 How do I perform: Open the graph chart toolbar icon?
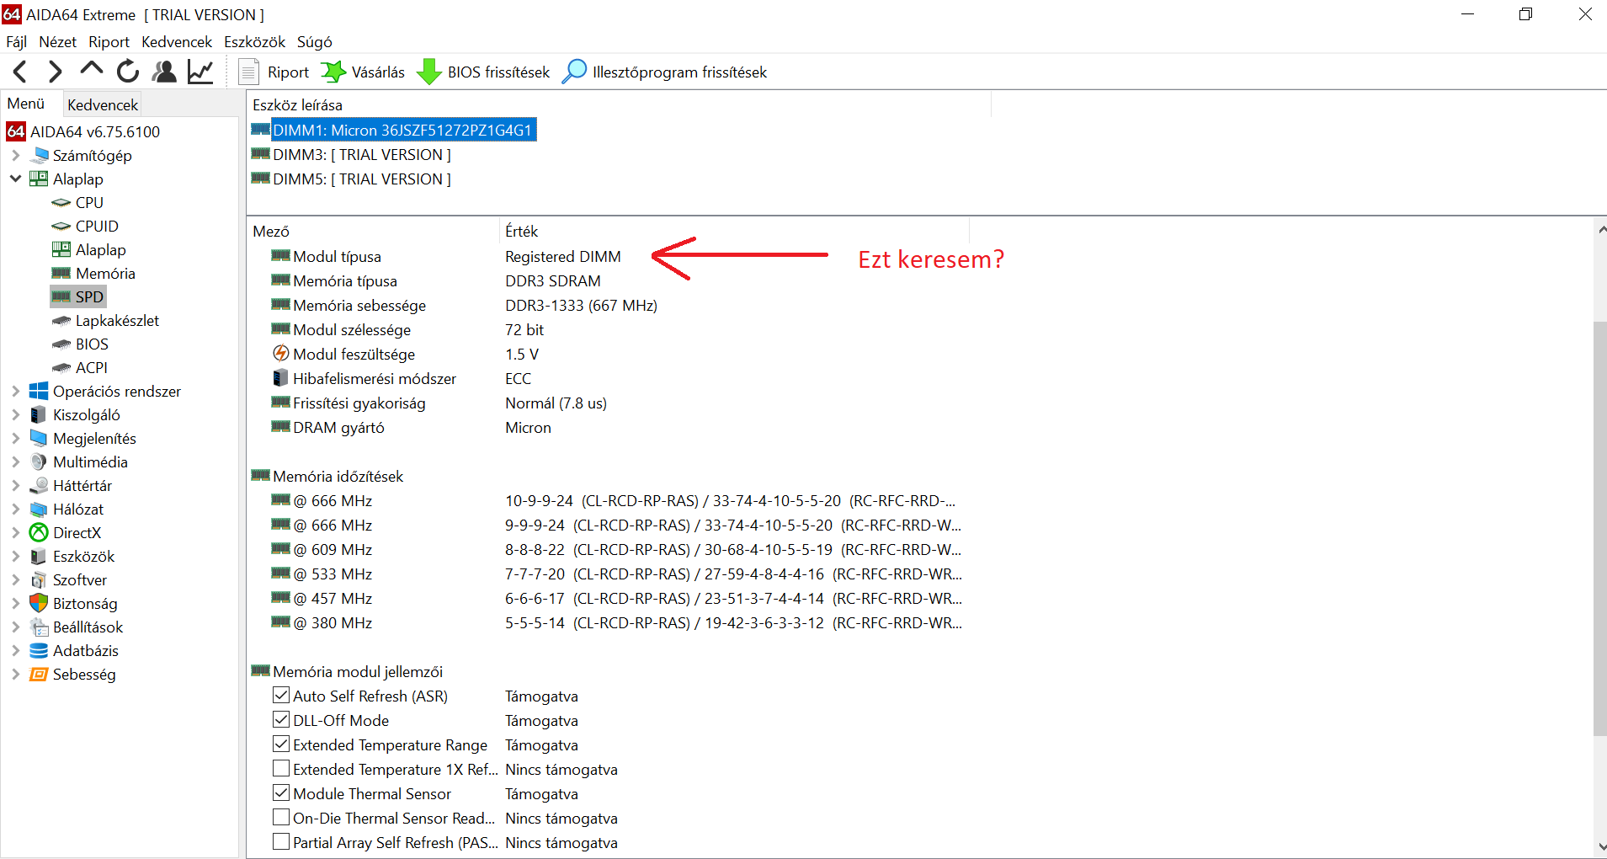click(x=200, y=72)
